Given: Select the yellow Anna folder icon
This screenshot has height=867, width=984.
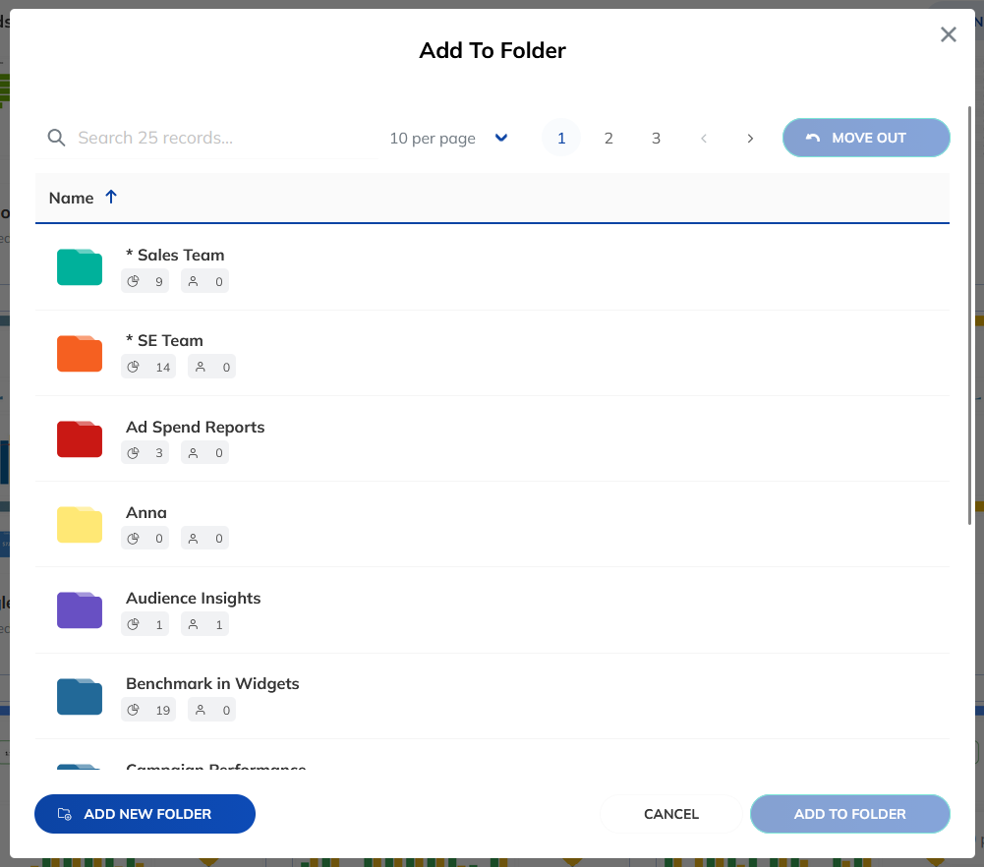Looking at the screenshot, I should click(x=80, y=525).
